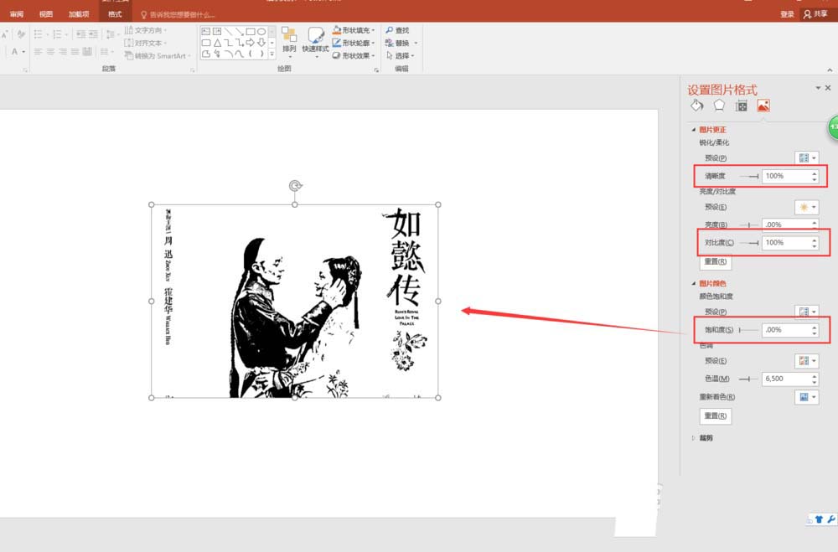The image size is (838, 552).
Task: Open brightness/contrast preset sun dropdown
Action: 807,208
